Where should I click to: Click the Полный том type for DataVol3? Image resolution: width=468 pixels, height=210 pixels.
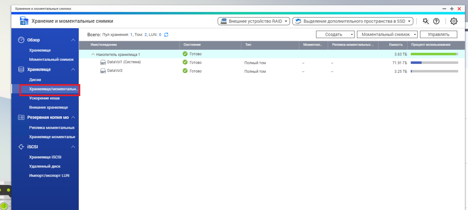255,72
